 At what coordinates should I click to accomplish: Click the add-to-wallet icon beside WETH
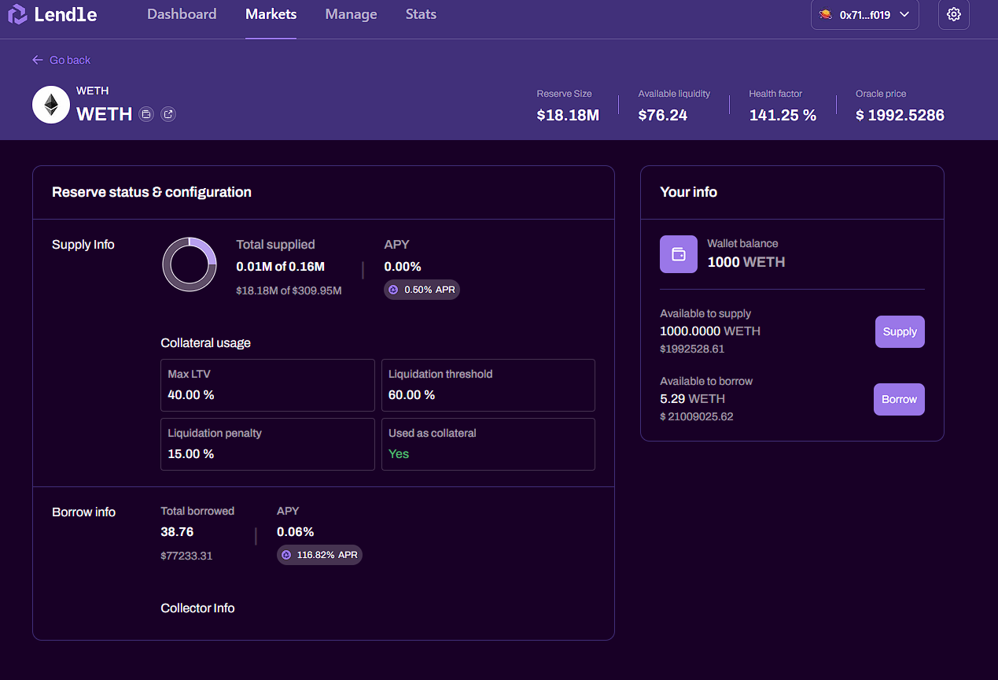coord(146,114)
